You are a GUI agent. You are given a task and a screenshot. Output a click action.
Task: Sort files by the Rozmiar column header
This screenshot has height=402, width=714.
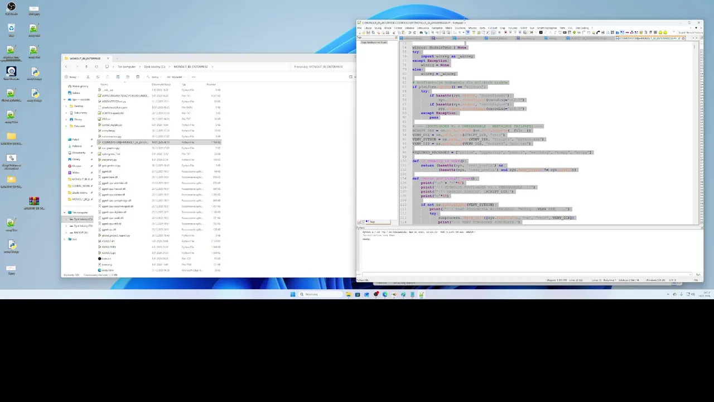click(211, 84)
